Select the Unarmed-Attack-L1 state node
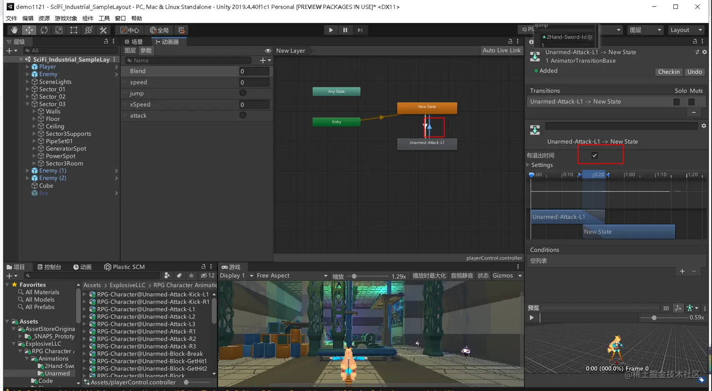712x391 pixels. 427,143
